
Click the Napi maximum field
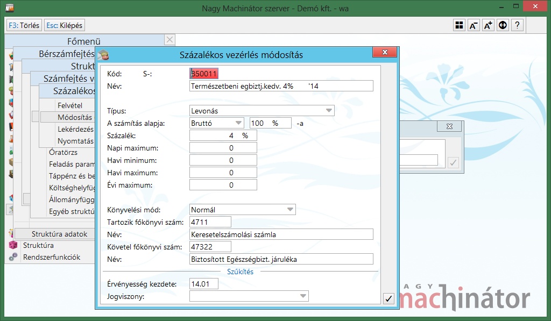tap(223, 148)
